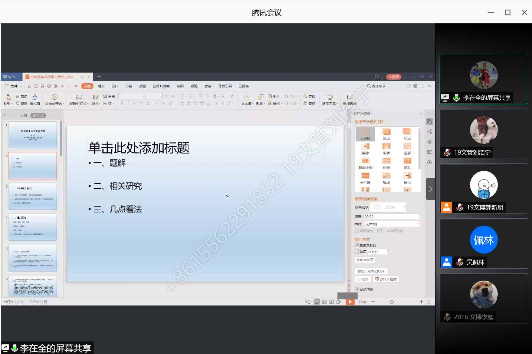Switch to slide sorter view icon
The height and width of the screenshot is (354, 532).
coord(324,302)
